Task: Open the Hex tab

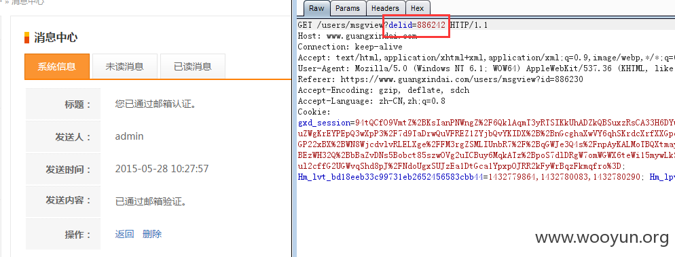Action: point(417,8)
